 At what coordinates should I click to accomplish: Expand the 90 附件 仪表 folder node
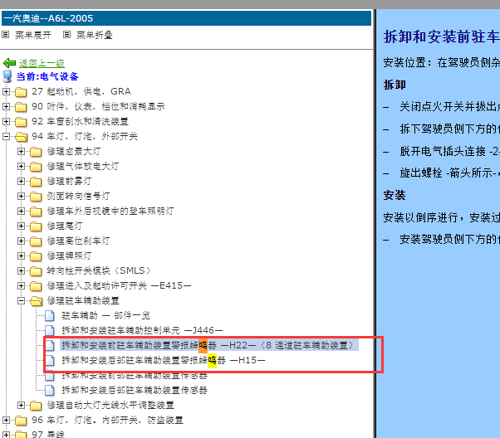(x=6, y=107)
